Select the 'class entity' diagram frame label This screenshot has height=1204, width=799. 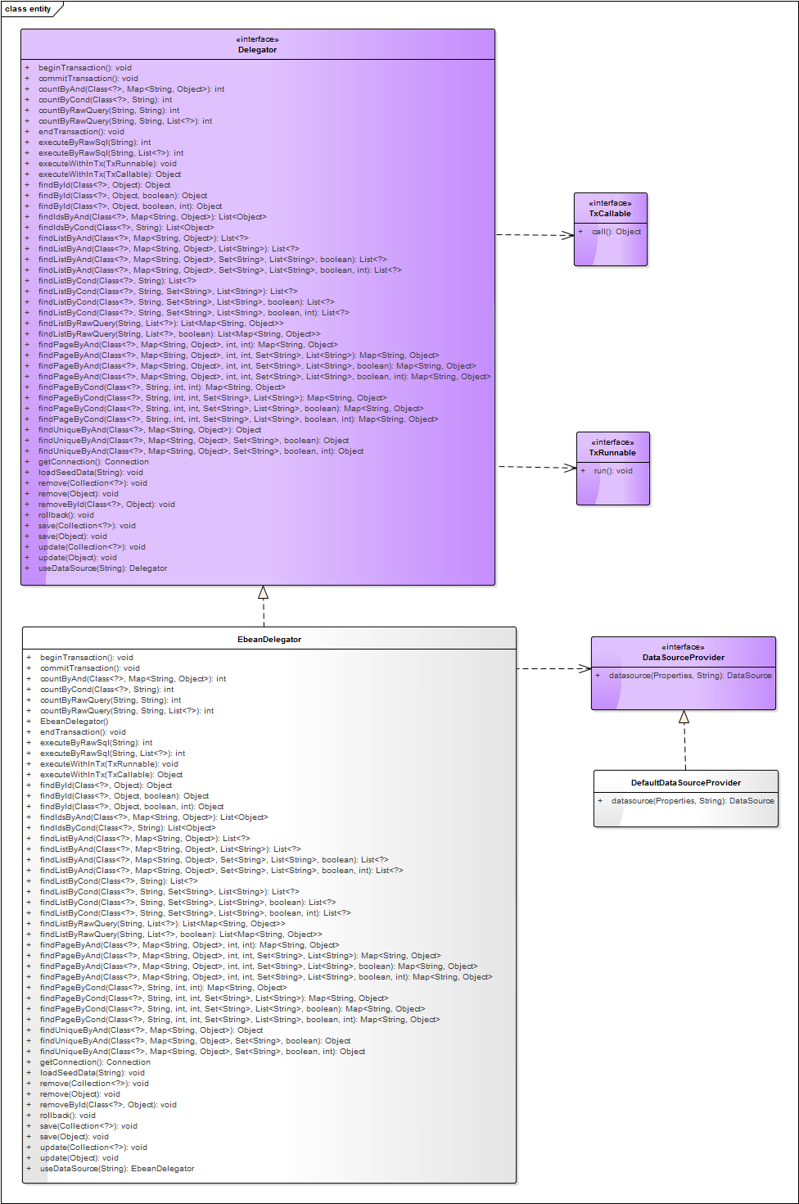[29, 9]
